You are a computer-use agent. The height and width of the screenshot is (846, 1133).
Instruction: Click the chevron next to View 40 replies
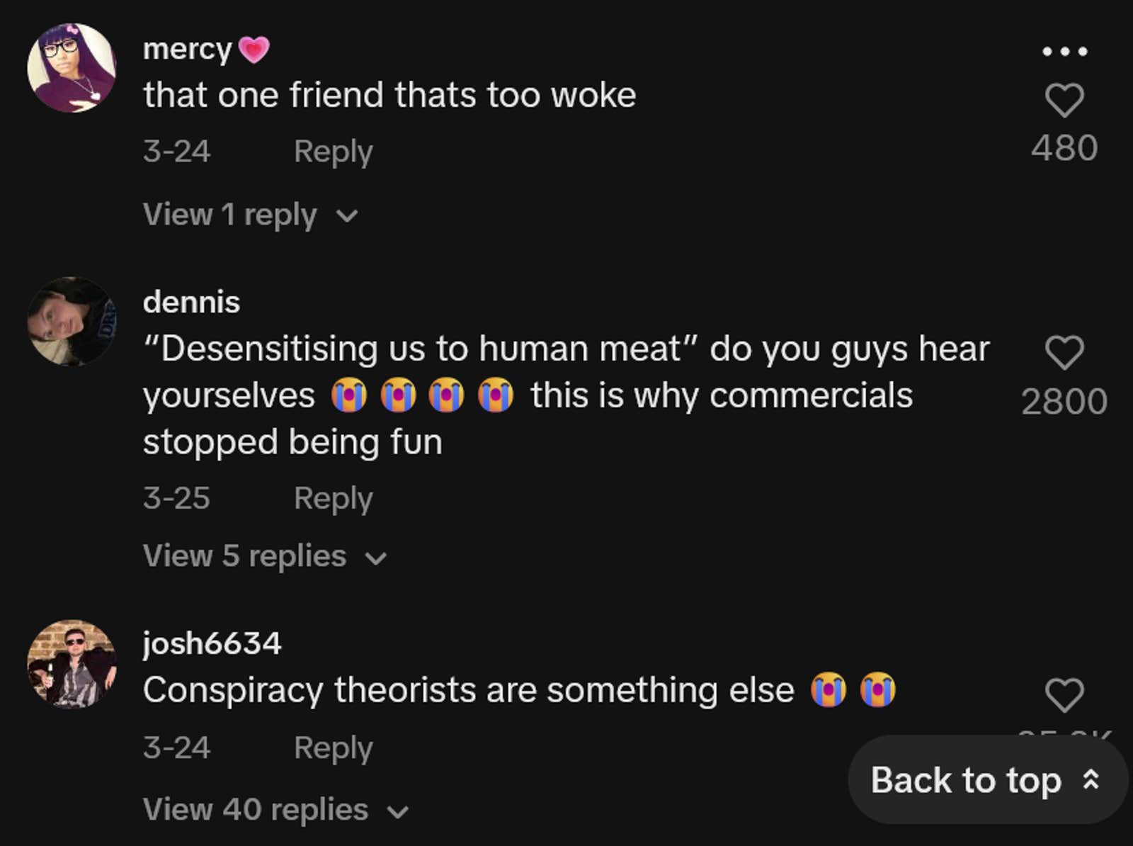(x=398, y=811)
